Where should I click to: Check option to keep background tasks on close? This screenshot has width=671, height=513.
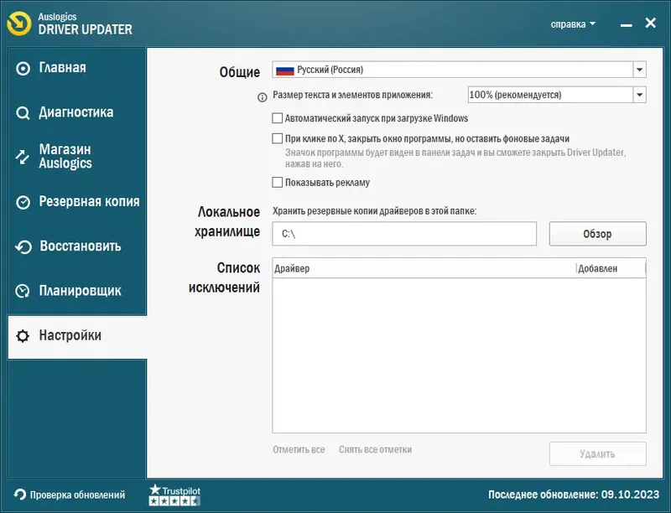click(x=277, y=137)
